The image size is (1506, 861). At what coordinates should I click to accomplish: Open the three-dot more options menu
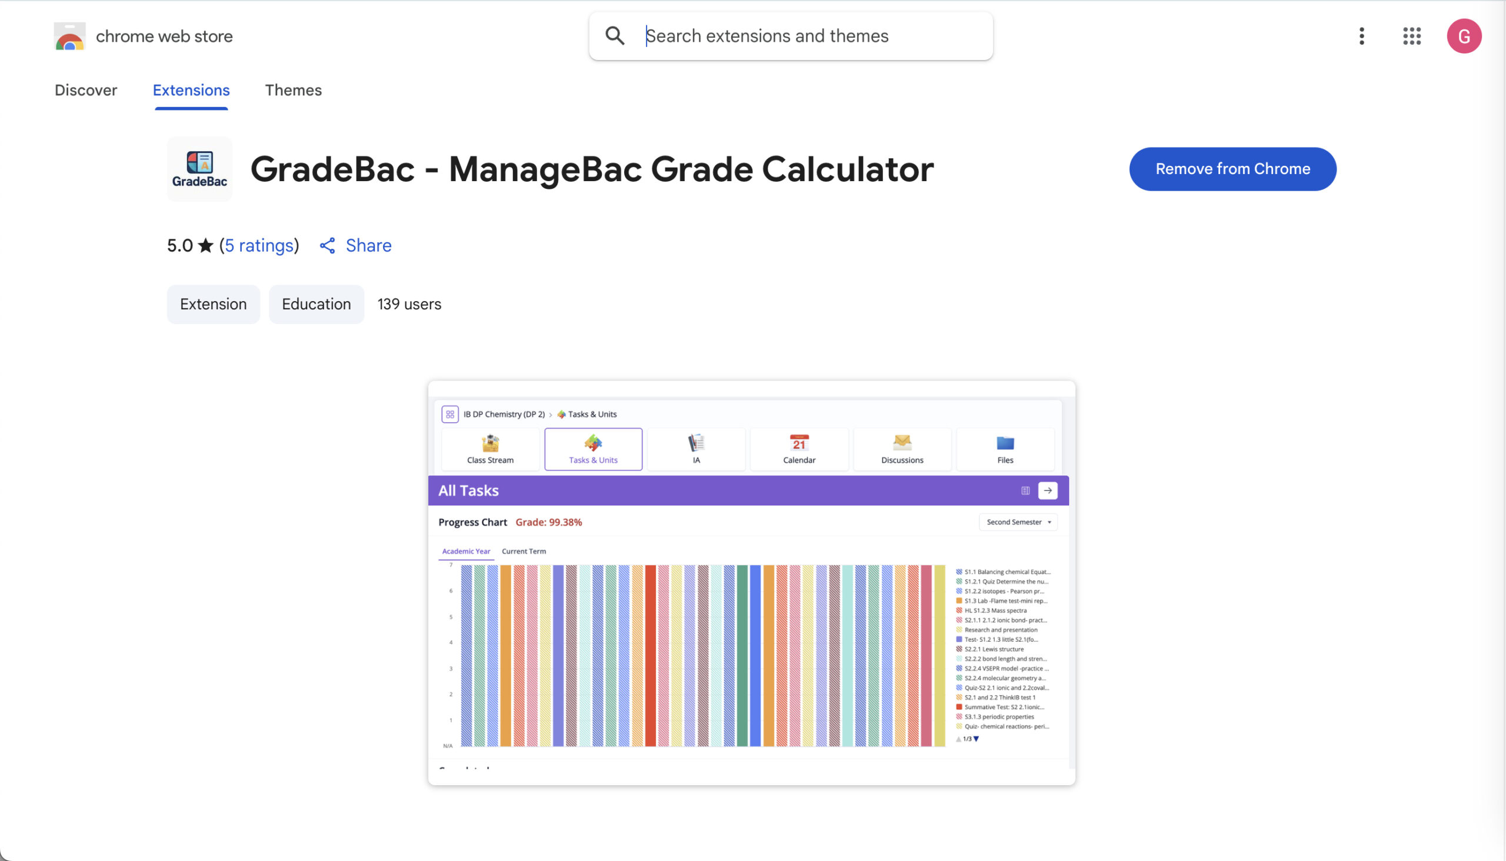tap(1362, 36)
